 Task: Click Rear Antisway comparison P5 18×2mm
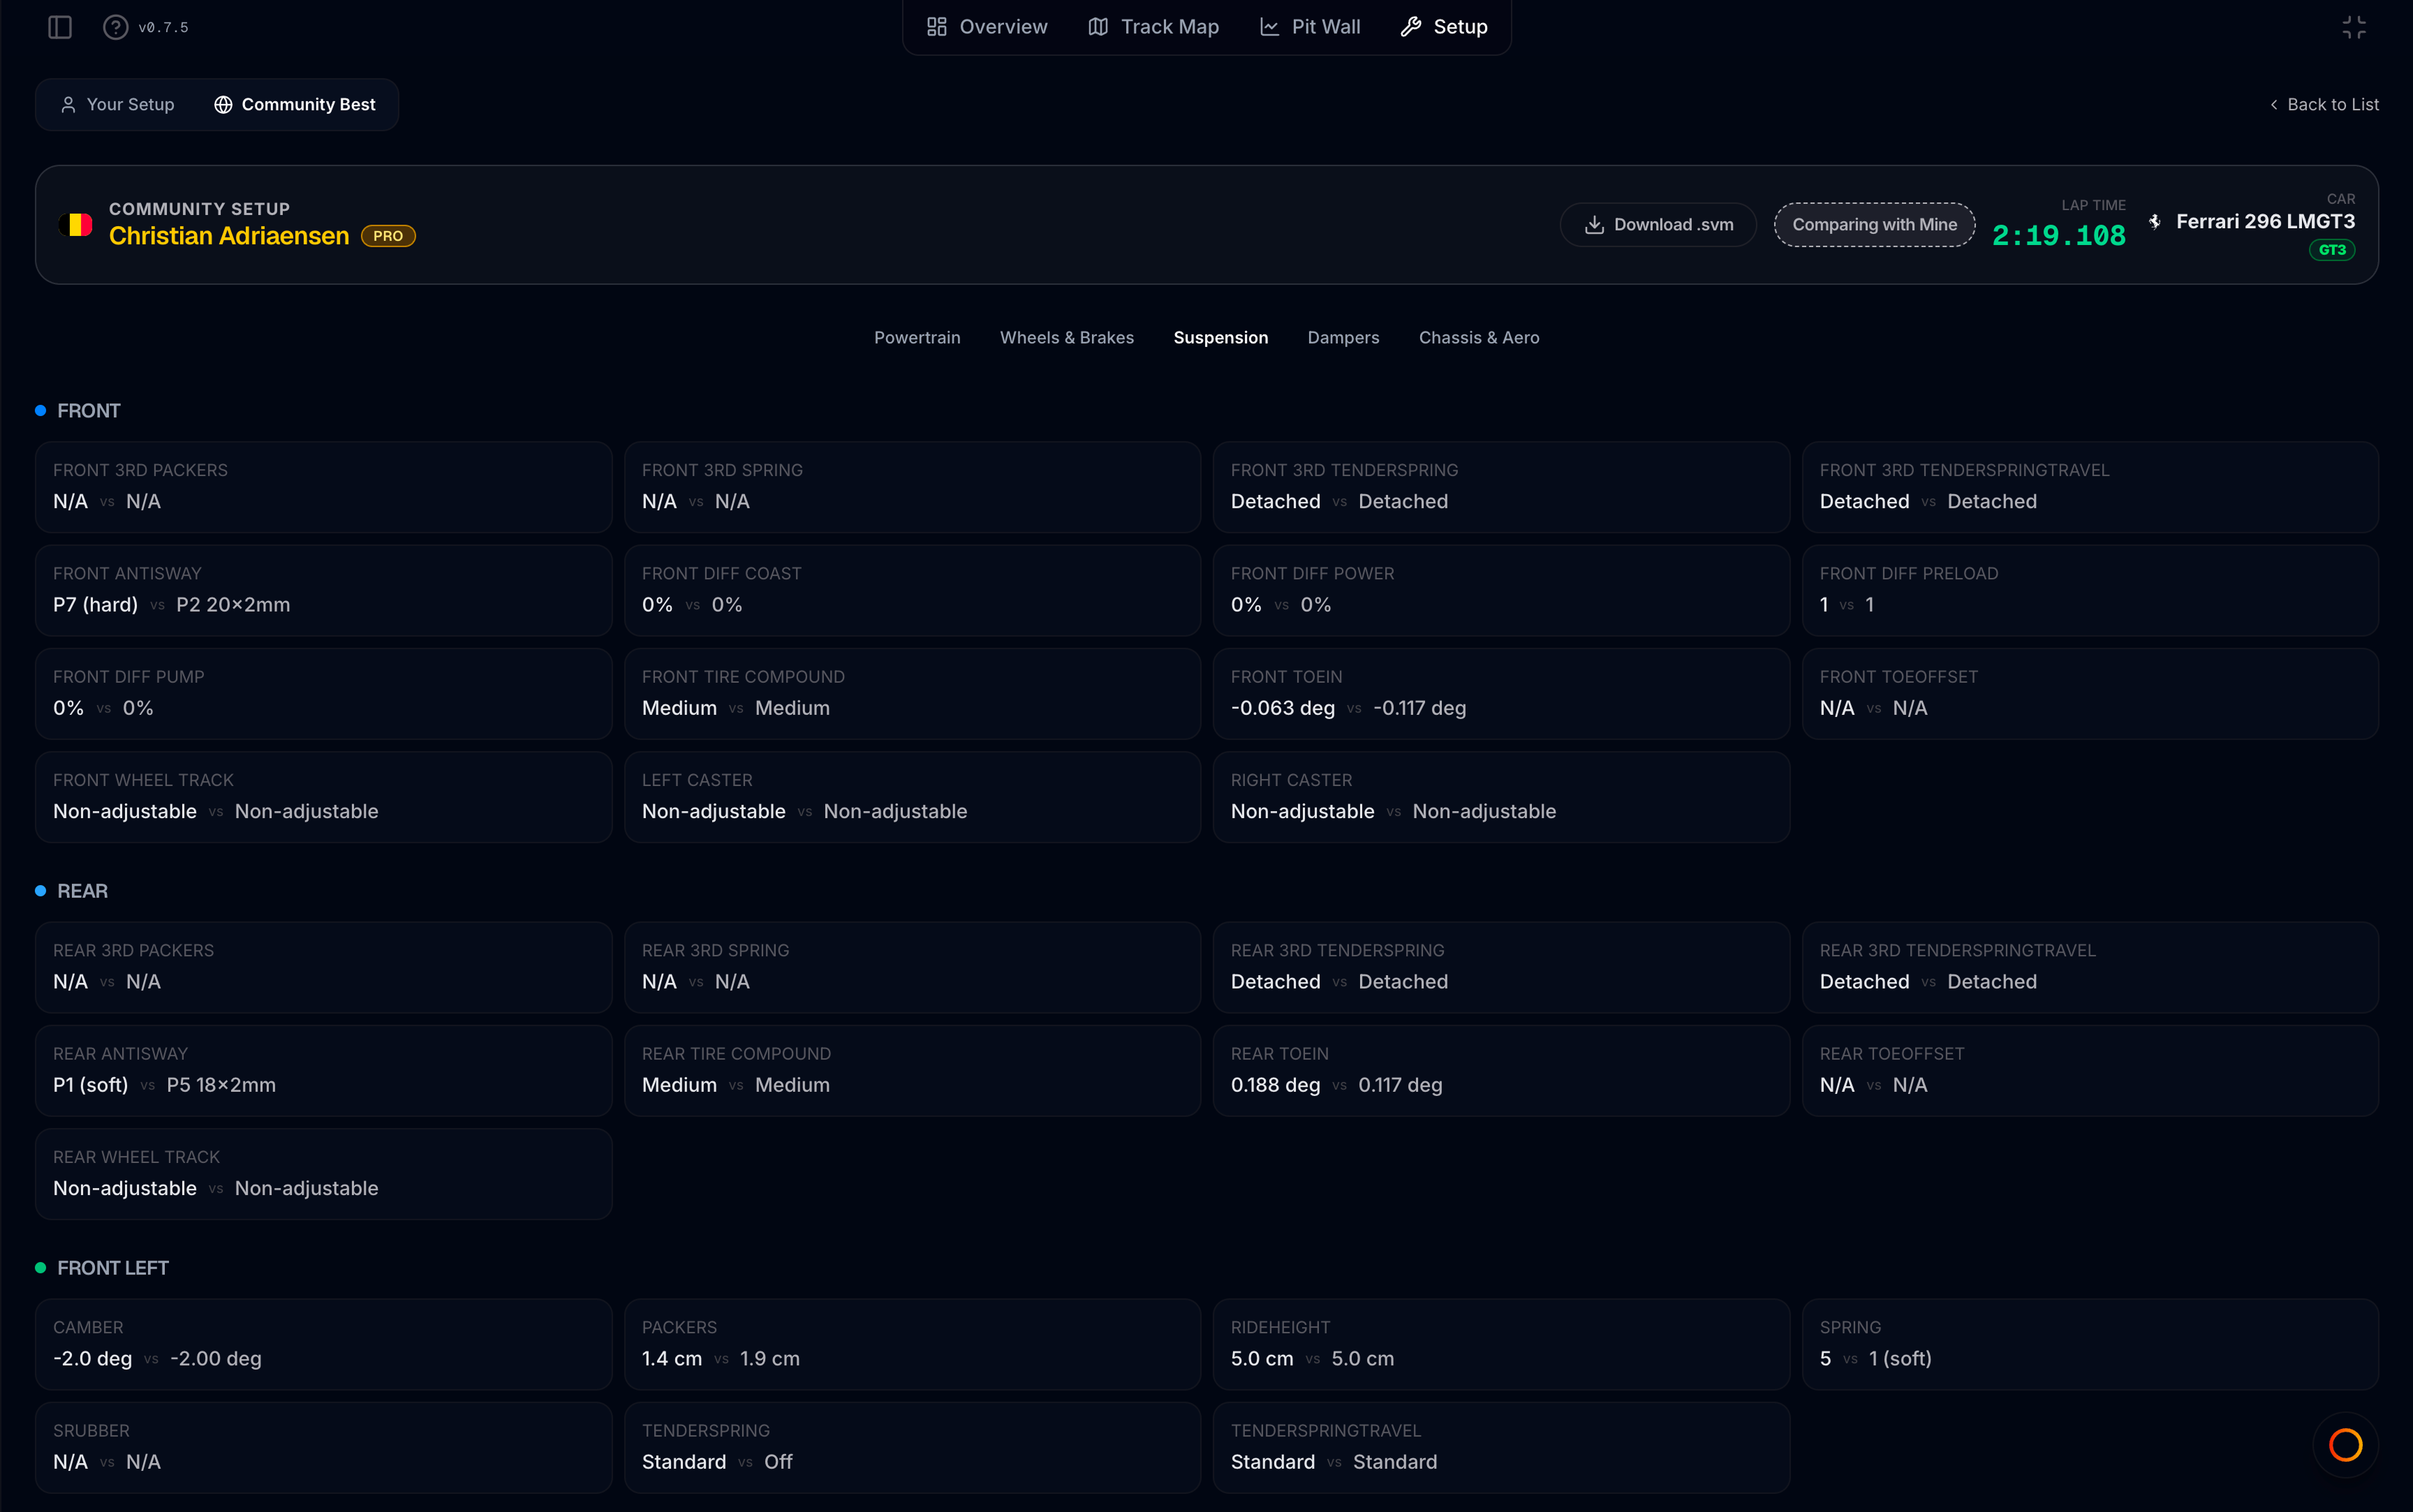point(221,1085)
